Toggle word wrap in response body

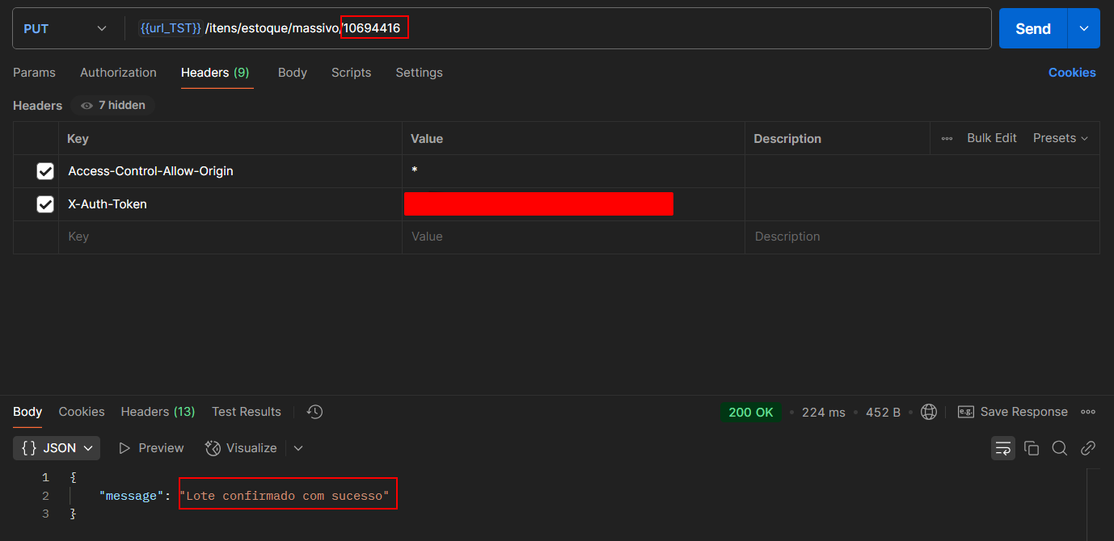coord(1002,448)
